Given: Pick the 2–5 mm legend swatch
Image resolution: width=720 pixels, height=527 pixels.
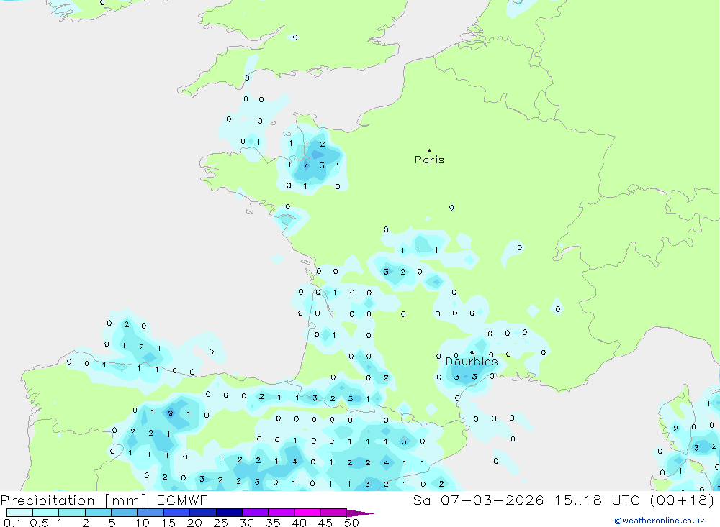Looking at the screenshot, I should (x=98, y=513).
